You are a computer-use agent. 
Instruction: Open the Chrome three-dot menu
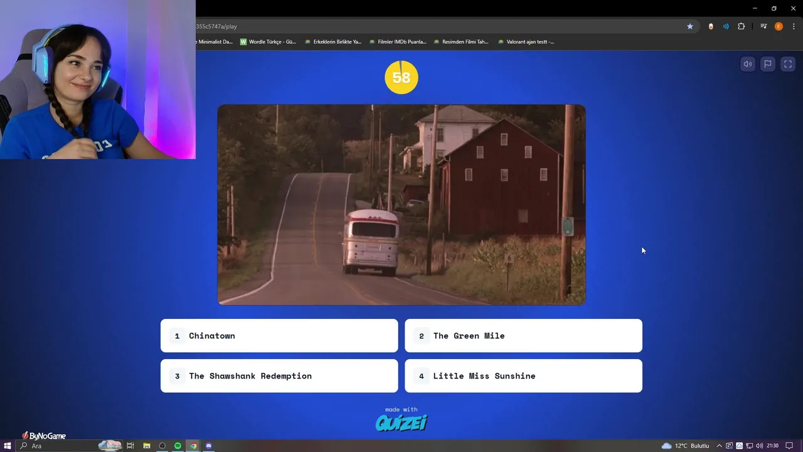coord(794,26)
